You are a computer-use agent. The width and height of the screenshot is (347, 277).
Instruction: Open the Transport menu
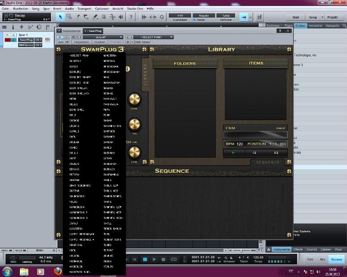click(84, 9)
